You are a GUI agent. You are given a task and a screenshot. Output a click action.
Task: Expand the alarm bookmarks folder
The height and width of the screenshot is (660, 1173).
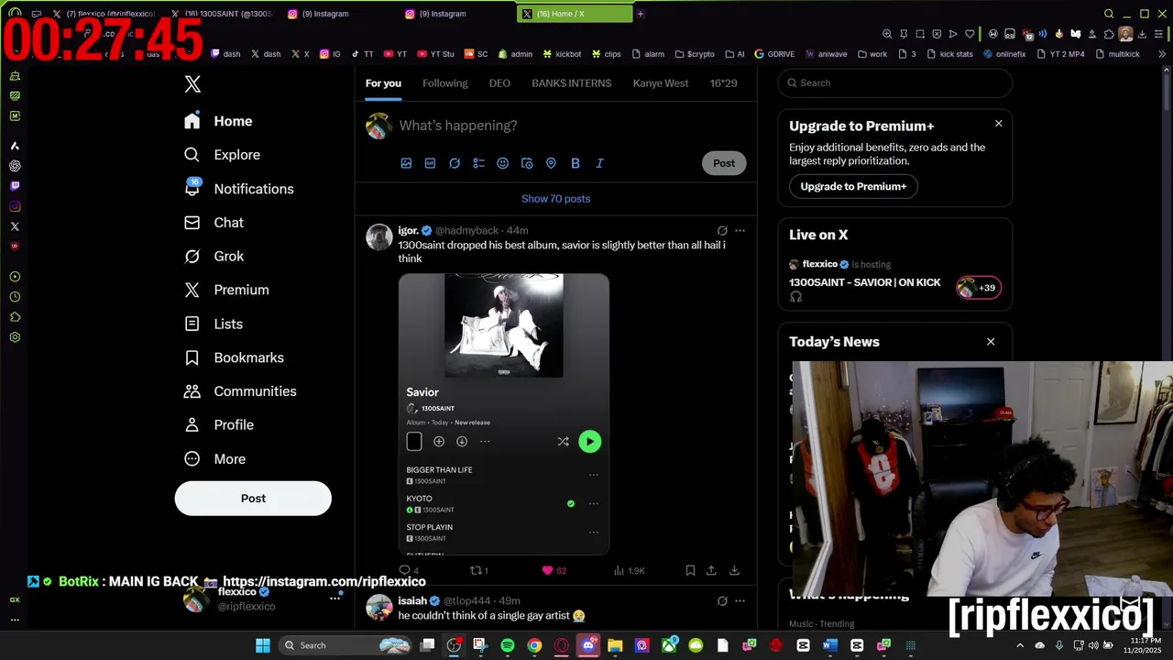click(x=648, y=54)
